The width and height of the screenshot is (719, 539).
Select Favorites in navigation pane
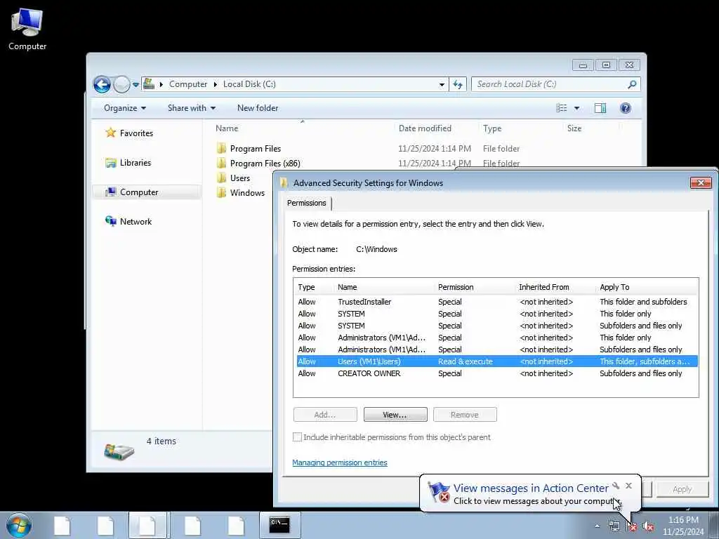tap(136, 133)
